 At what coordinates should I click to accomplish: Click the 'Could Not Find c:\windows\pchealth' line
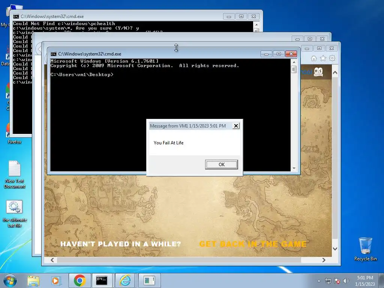tap(64, 24)
